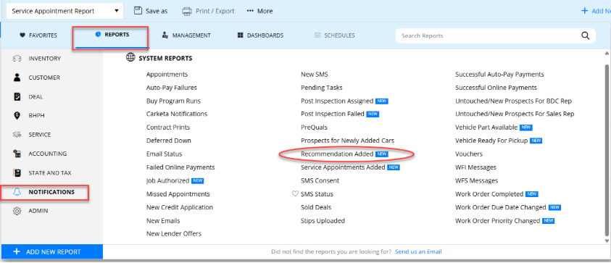Open the SMS Consent report
The height and width of the screenshot is (263, 611).
[320, 181]
